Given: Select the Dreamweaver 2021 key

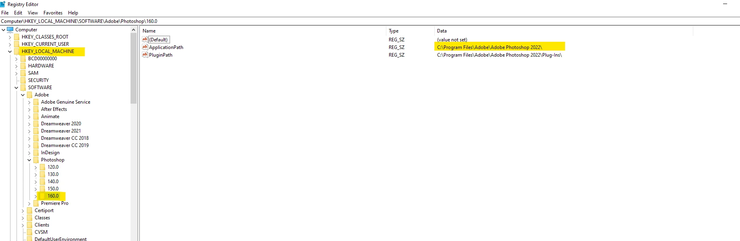Looking at the screenshot, I should (x=61, y=131).
